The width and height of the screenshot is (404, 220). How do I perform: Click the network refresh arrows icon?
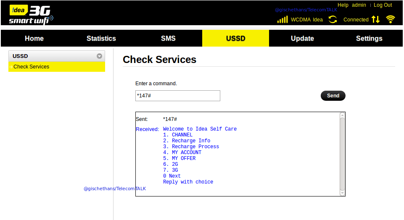point(333,19)
